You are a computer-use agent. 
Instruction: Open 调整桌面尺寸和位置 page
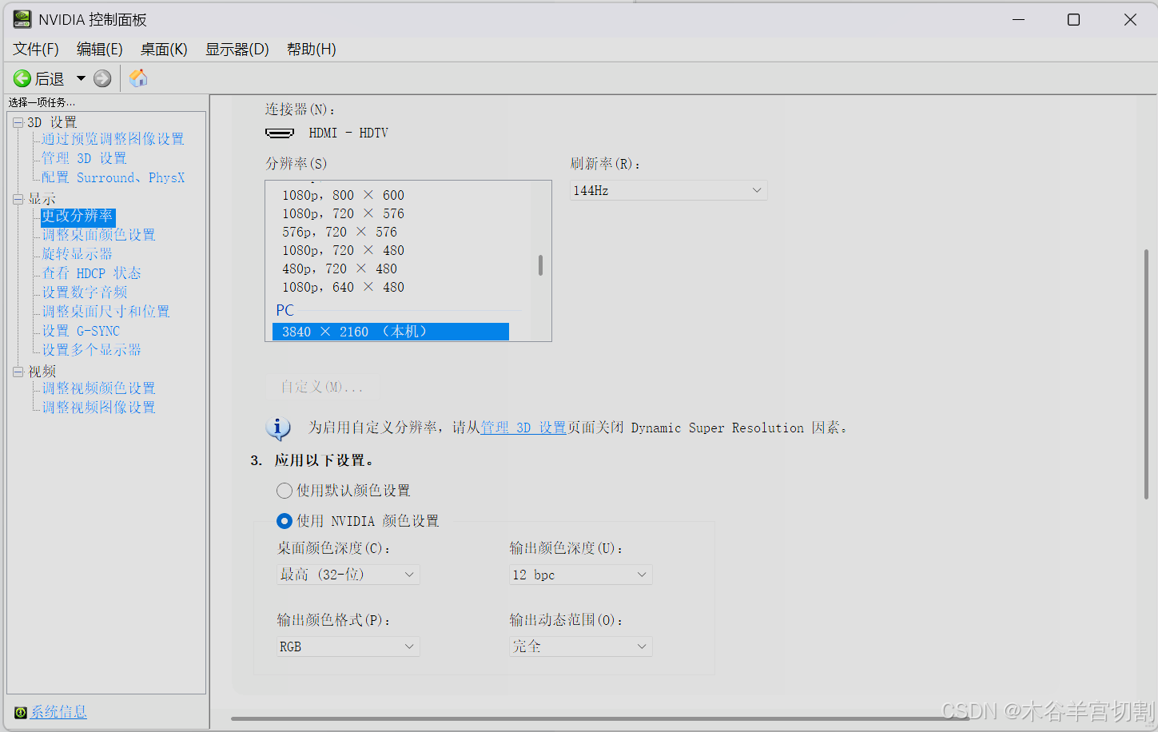pos(105,312)
